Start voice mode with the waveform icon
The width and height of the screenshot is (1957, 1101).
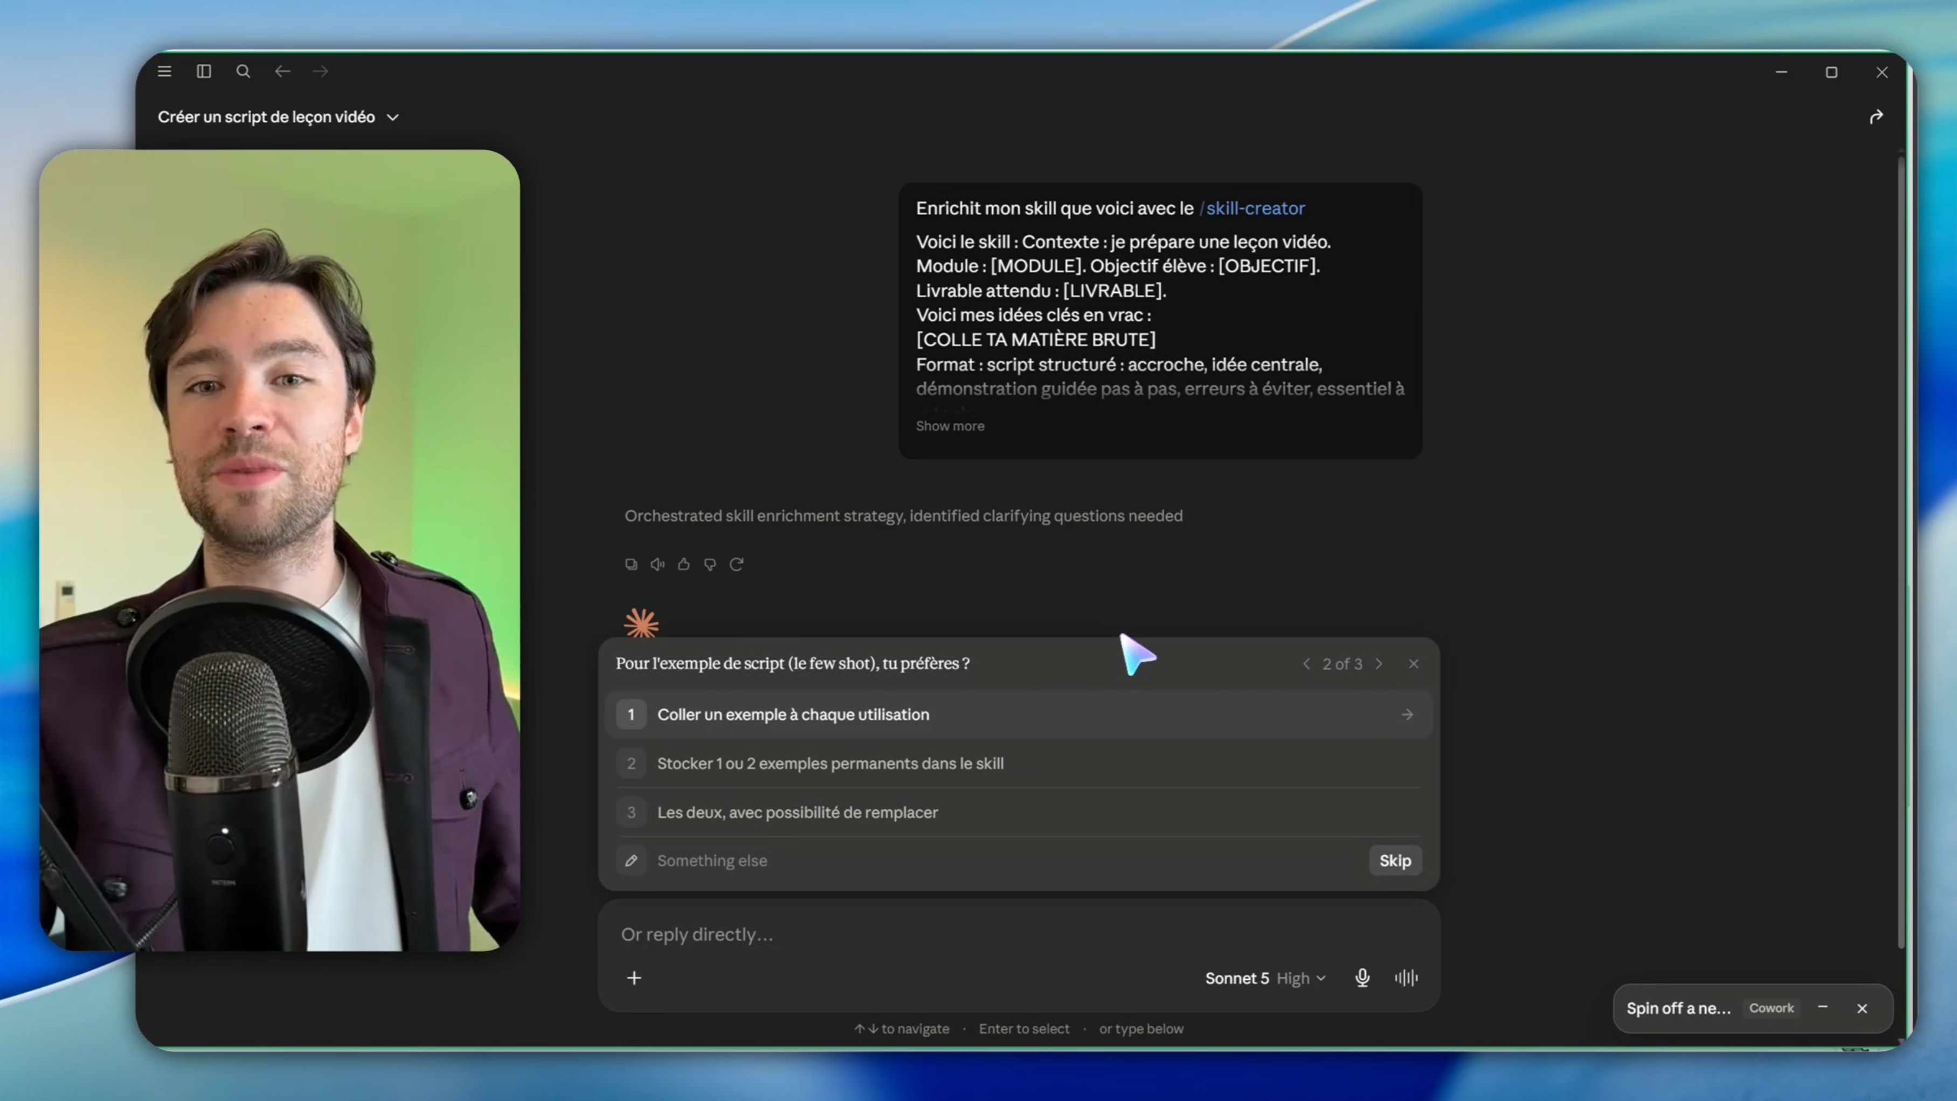pos(1406,979)
